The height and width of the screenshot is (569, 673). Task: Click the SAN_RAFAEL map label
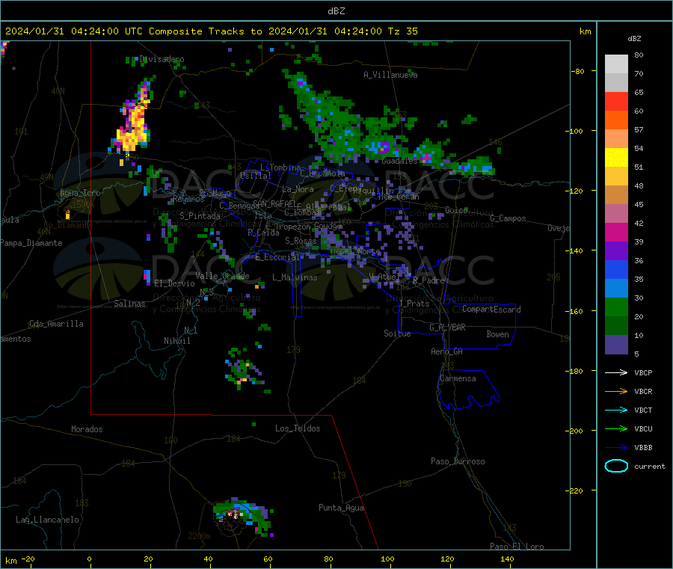tap(274, 203)
